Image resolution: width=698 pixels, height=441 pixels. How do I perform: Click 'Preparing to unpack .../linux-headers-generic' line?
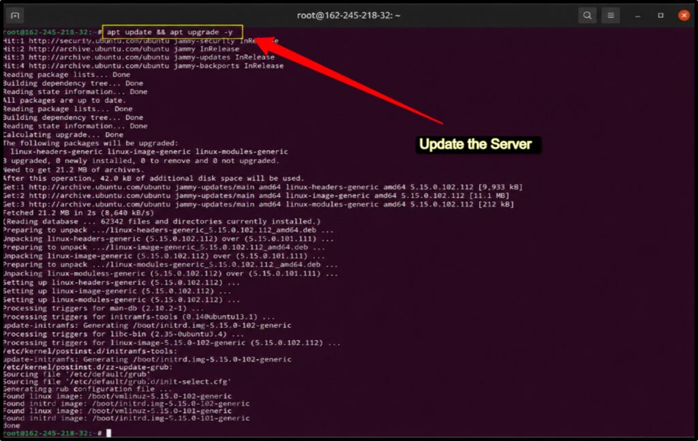[x=168, y=230]
